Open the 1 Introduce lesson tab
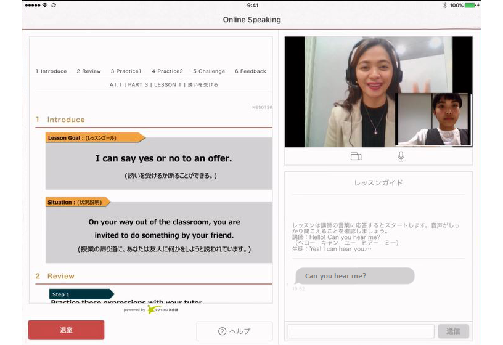Viewport: 503px width, 345px height. click(x=51, y=71)
